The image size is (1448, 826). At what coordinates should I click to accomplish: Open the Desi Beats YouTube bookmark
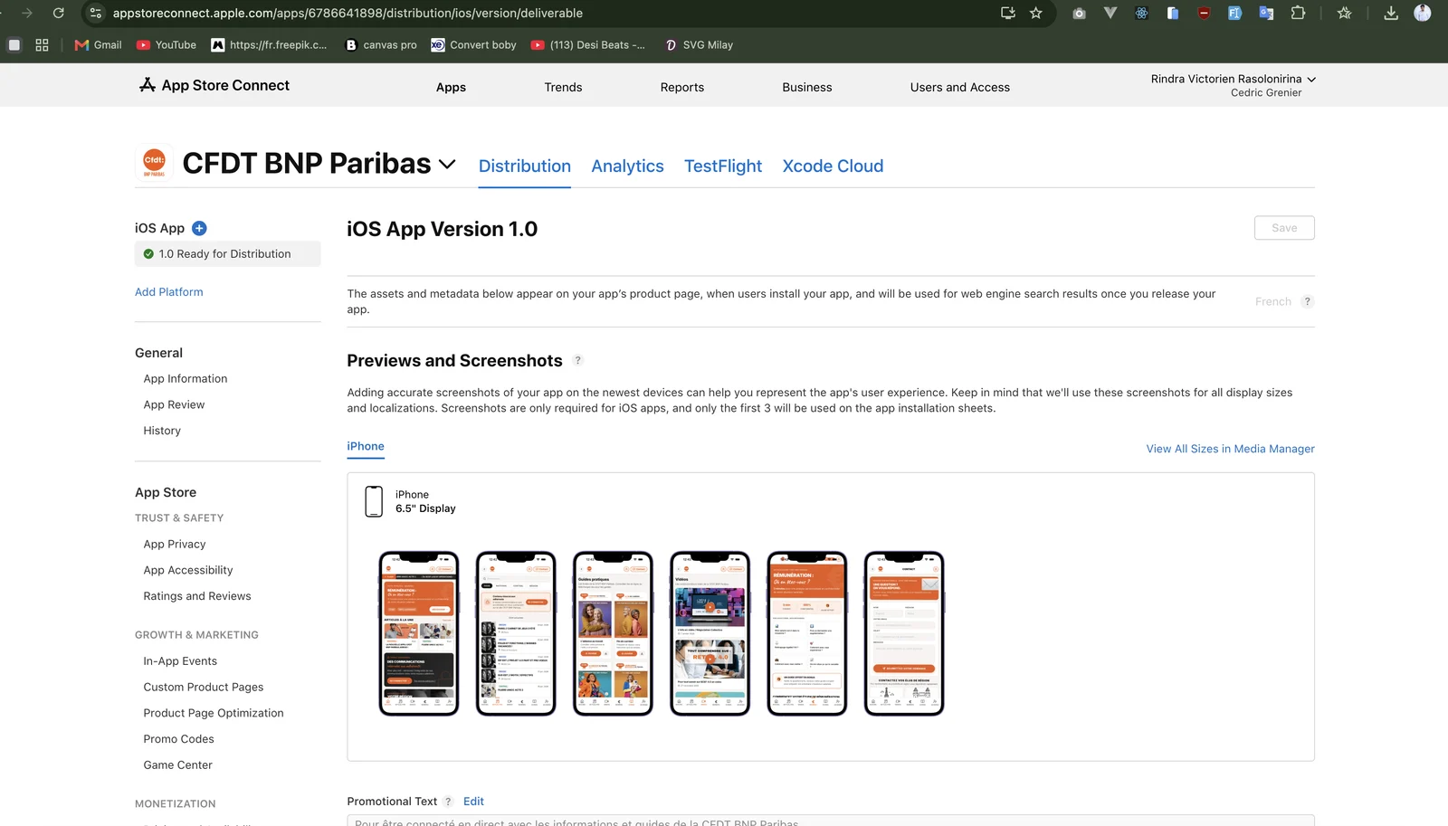[x=588, y=44]
